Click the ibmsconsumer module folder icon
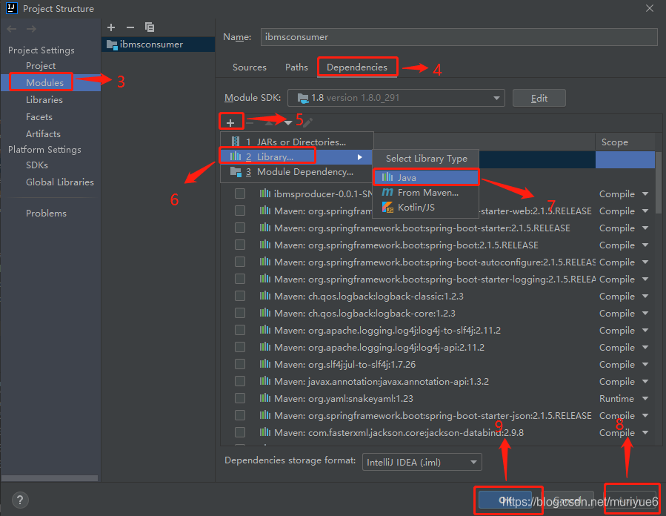The image size is (666, 516). pos(112,44)
